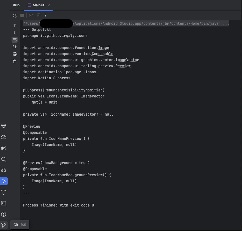Open the androidx.compose.foundation.Image link

(x=104, y=48)
